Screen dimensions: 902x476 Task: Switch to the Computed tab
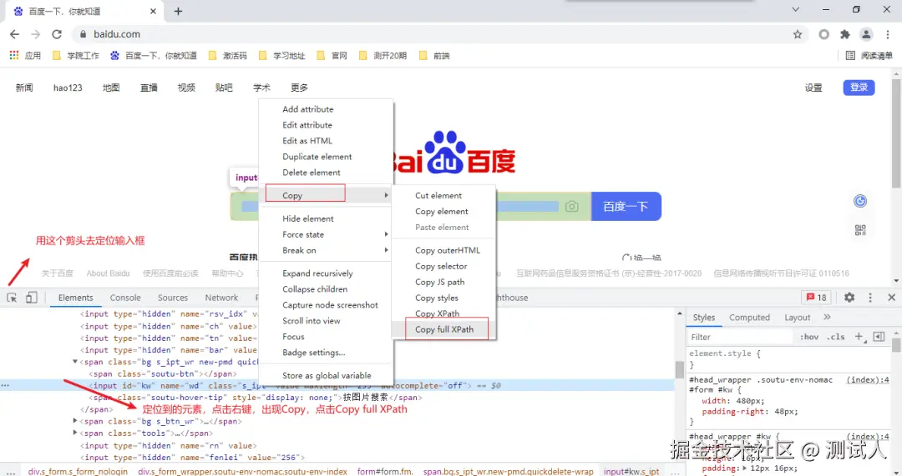click(749, 317)
